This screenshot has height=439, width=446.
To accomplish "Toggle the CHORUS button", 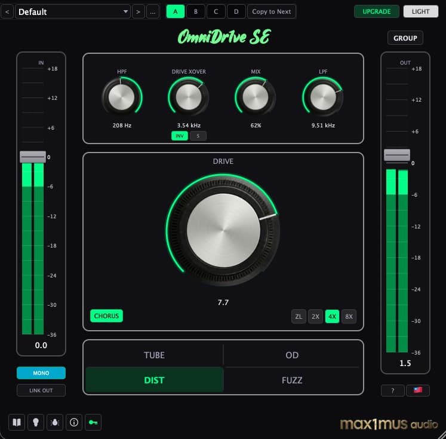I will (x=106, y=316).
